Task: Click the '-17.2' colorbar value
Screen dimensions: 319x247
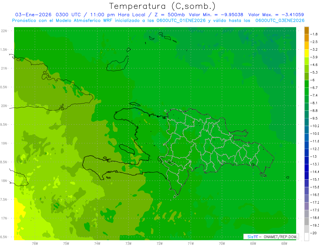Action: [315, 203]
